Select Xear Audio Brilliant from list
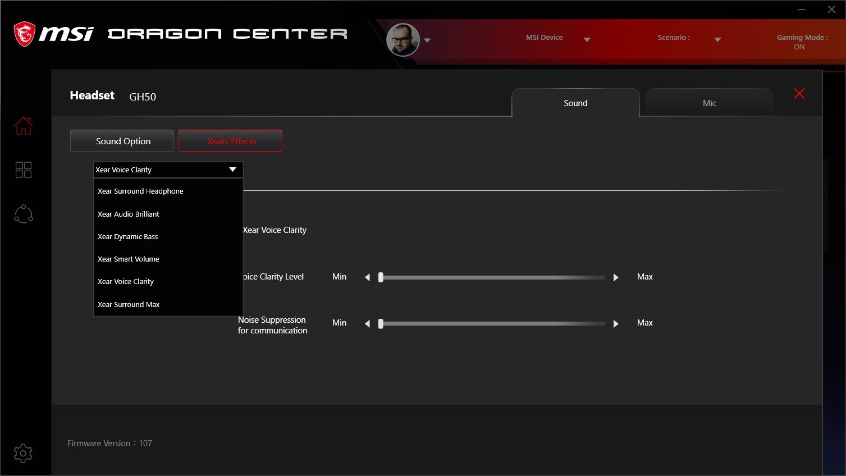 point(168,214)
